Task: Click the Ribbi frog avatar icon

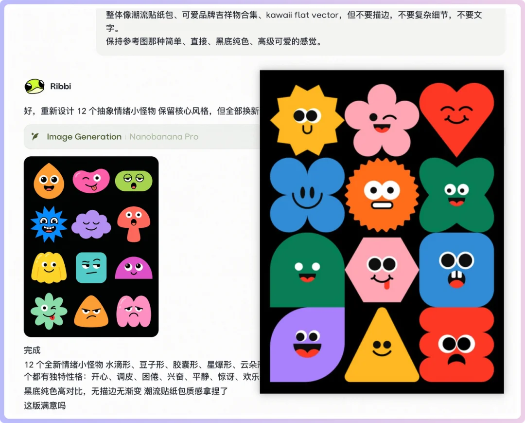Action: click(x=34, y=86)
